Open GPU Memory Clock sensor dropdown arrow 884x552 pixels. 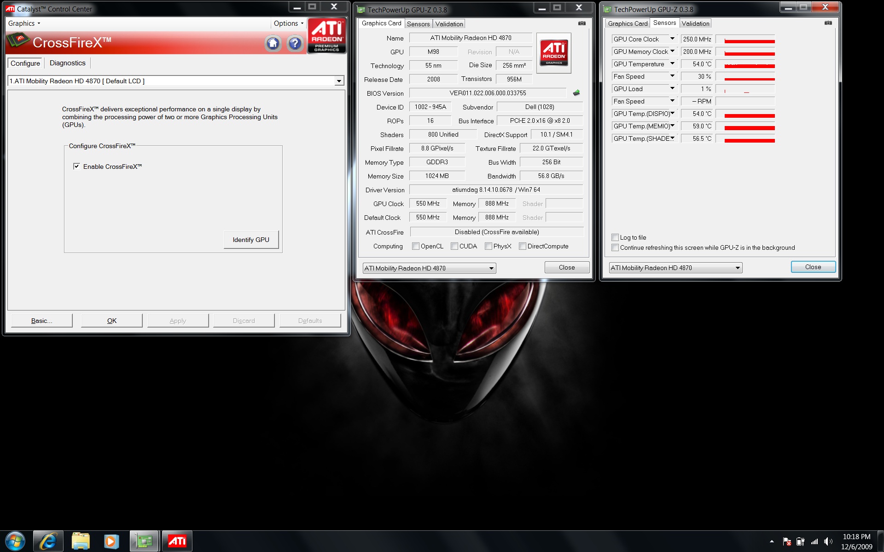[x=672, y=52]
